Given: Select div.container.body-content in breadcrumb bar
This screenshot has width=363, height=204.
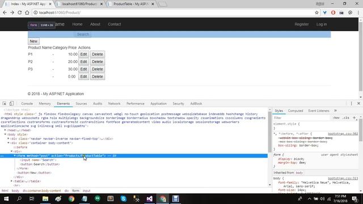Looking at the screenshot, I should [41, 191].
